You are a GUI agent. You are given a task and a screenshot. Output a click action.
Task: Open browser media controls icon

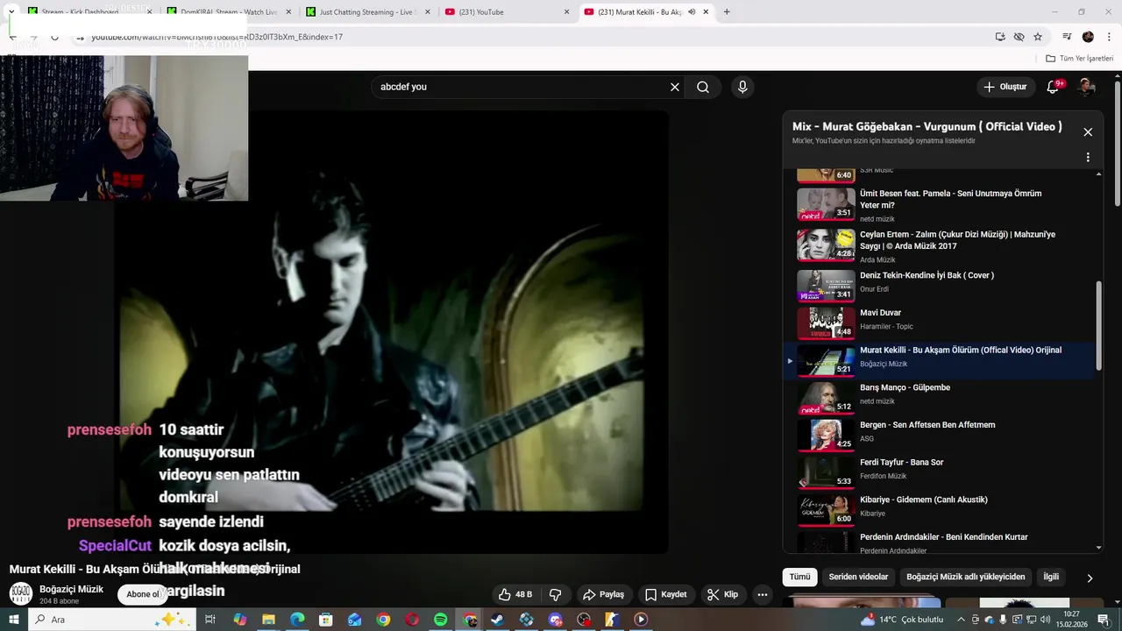point(1067,37)
